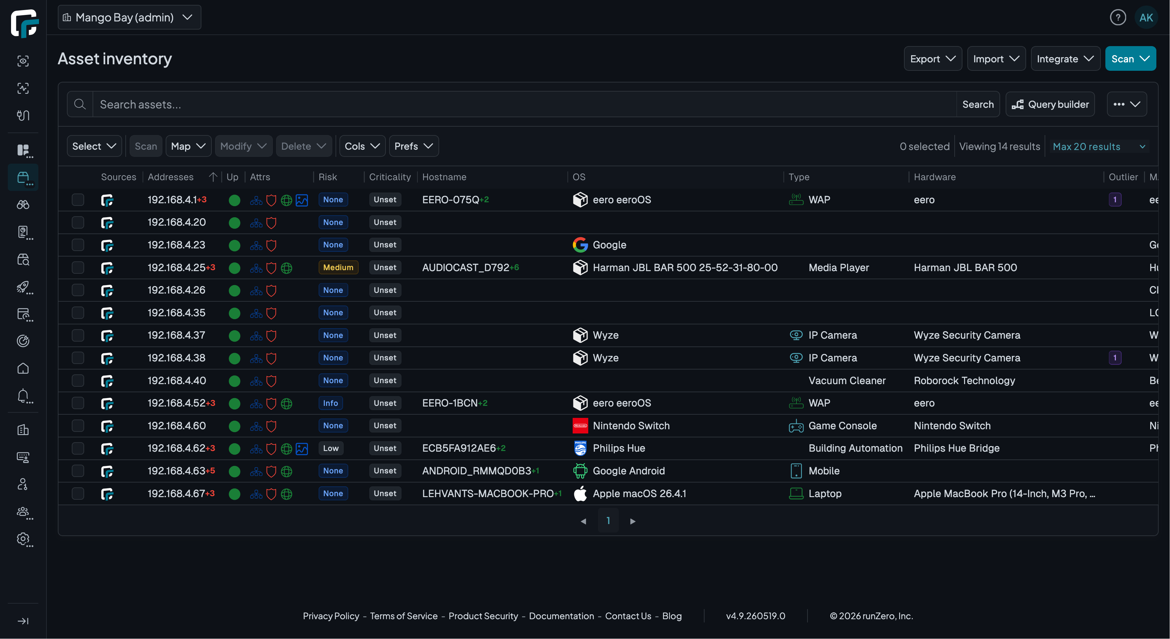Click globe icon for 192.168.4.25
This screenshot has width=1170, height=639.
286,268
